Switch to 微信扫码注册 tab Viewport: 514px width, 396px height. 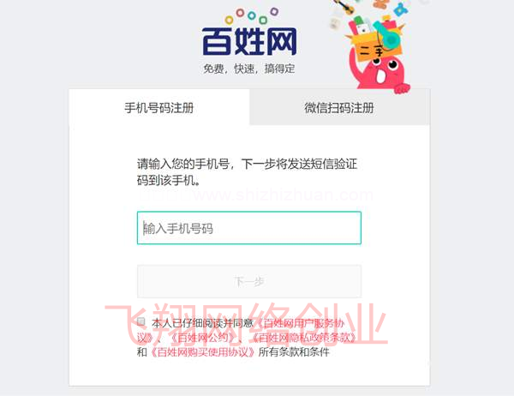[339, 107]
